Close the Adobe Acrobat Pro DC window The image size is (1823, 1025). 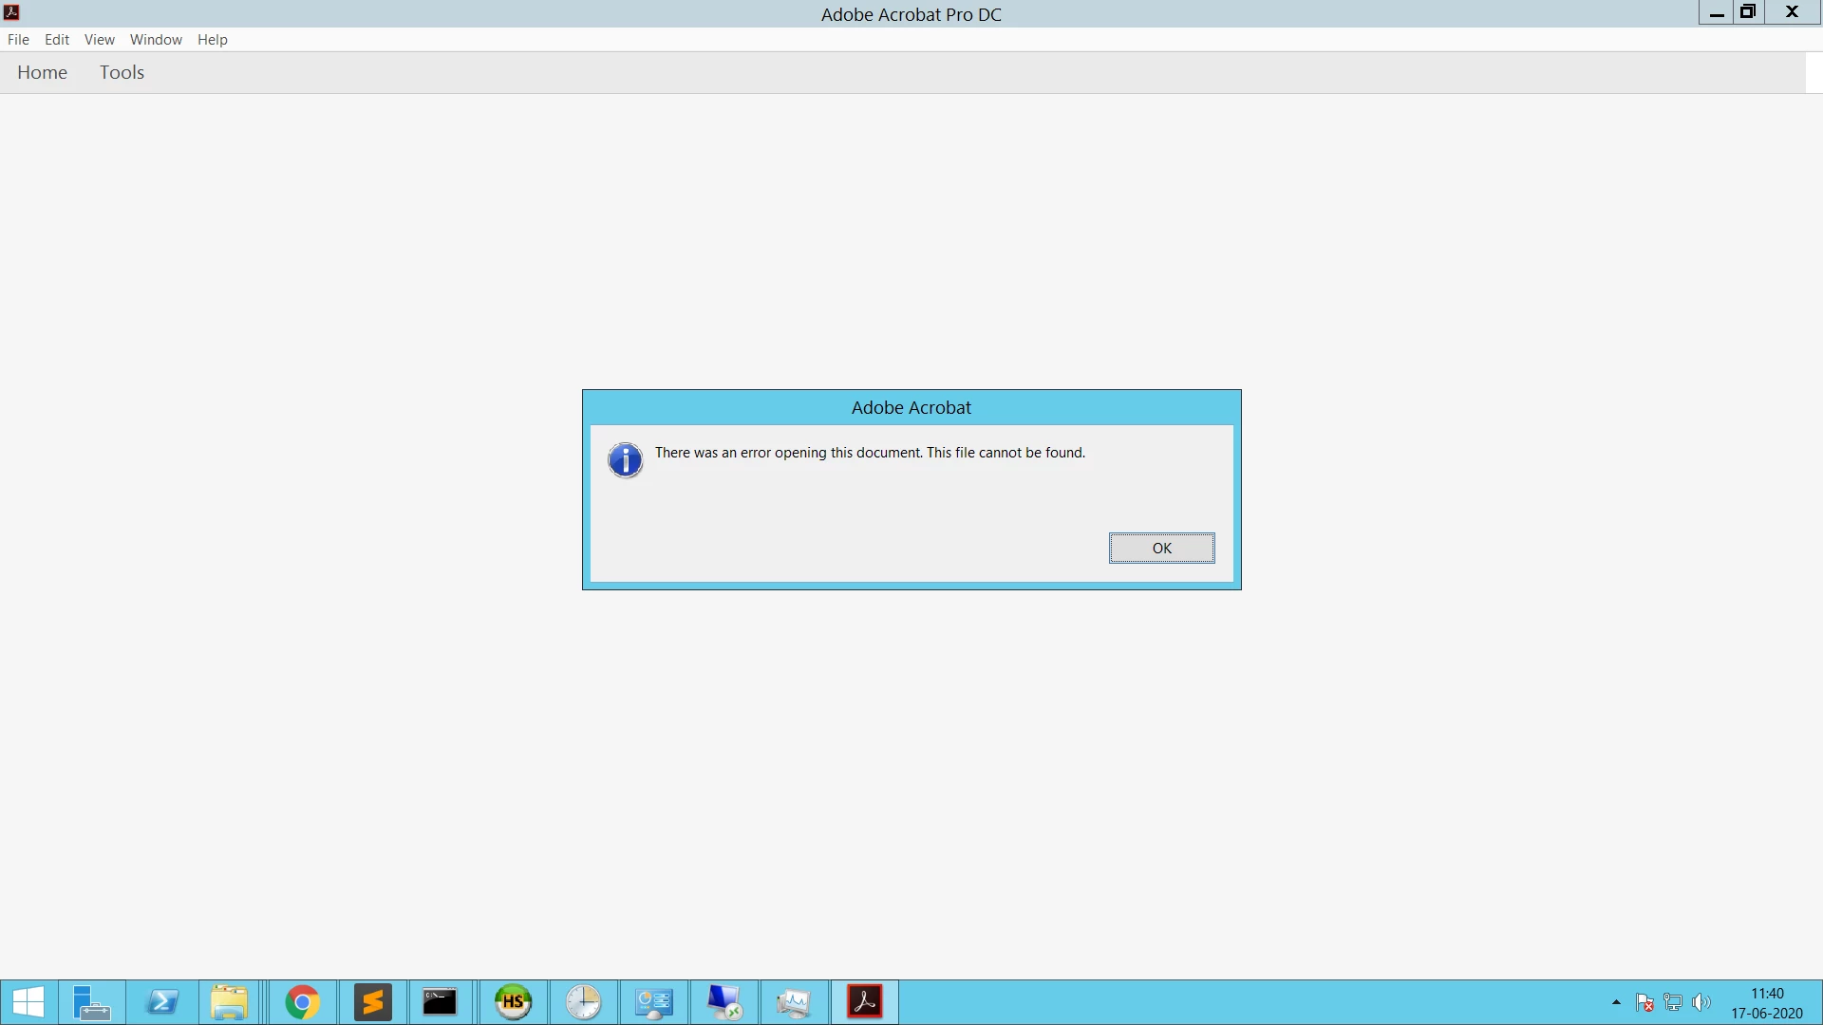click(1793, 12)
